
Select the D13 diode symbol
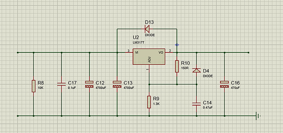point(147,29)
